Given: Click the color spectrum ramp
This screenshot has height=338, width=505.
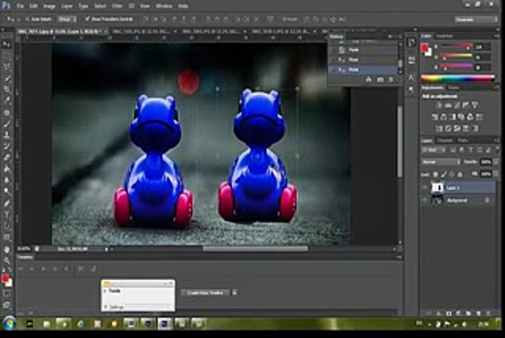Looking at the screenshot, I should pyautogui.click(x=458, y=78).
